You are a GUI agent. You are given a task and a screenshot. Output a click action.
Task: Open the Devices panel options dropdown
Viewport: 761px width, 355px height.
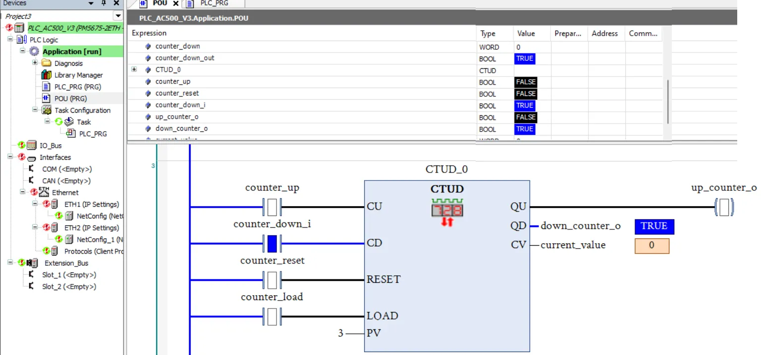point(91,3)
